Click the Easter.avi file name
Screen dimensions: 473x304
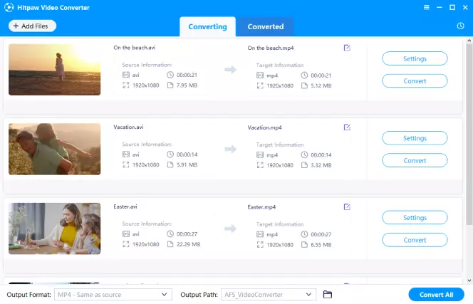[x=125, y=206]
